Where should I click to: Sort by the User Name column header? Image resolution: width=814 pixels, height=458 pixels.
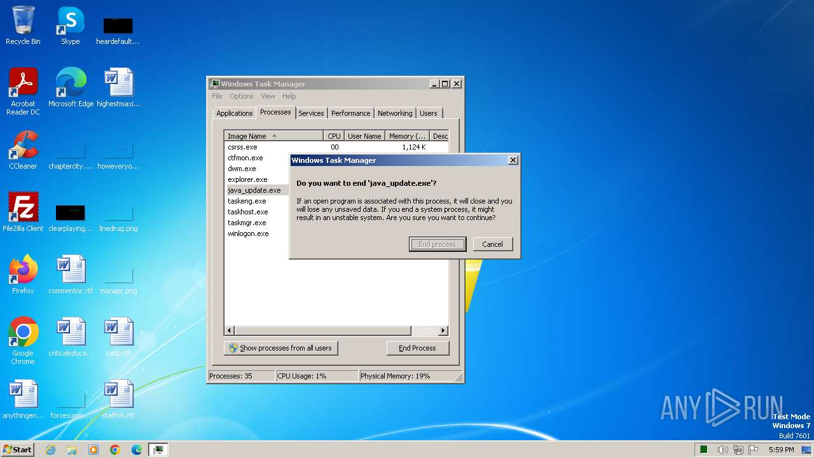tap(365, 136)
